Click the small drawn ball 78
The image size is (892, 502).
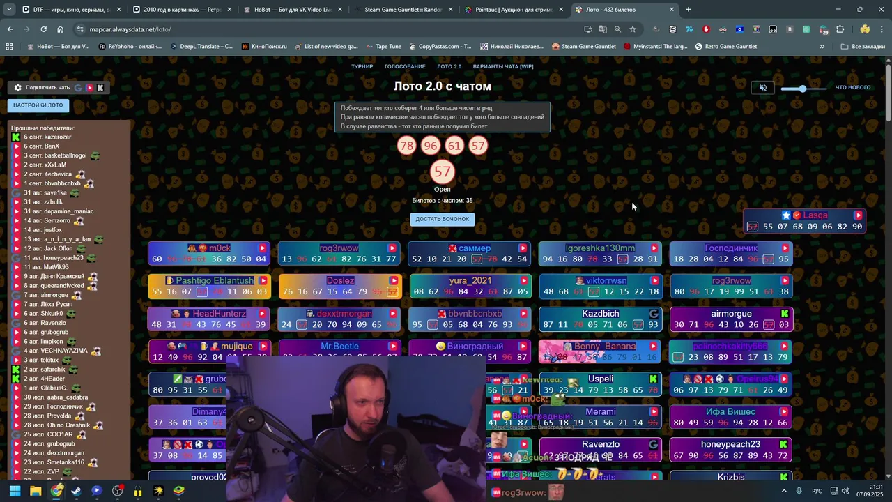click(406, 146)
